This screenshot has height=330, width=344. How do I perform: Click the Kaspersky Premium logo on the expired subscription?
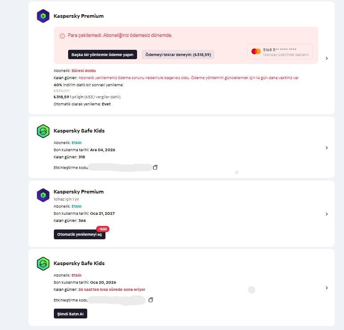click(x=43, y=16)
